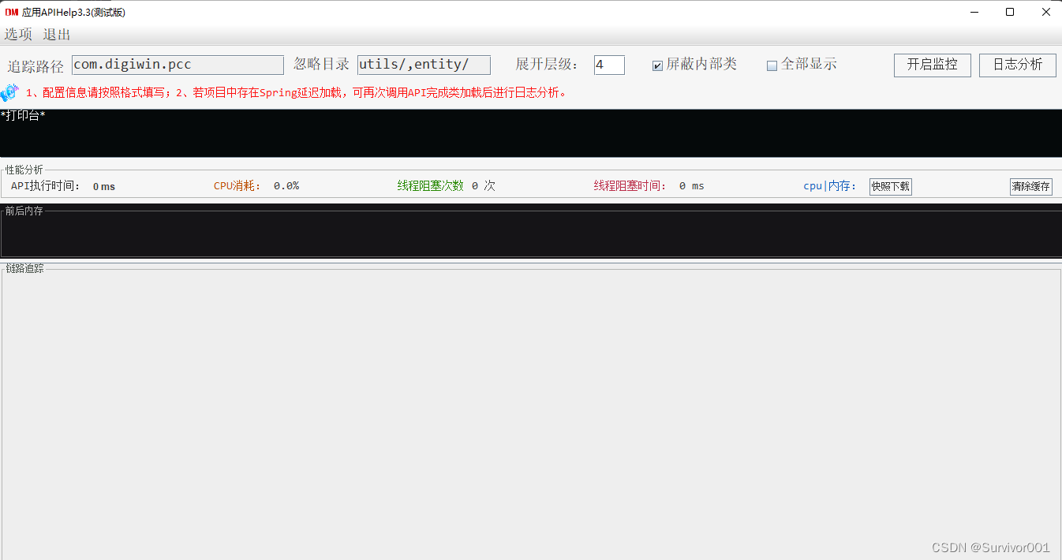Click inside the 忽略目录 input field

424,65
